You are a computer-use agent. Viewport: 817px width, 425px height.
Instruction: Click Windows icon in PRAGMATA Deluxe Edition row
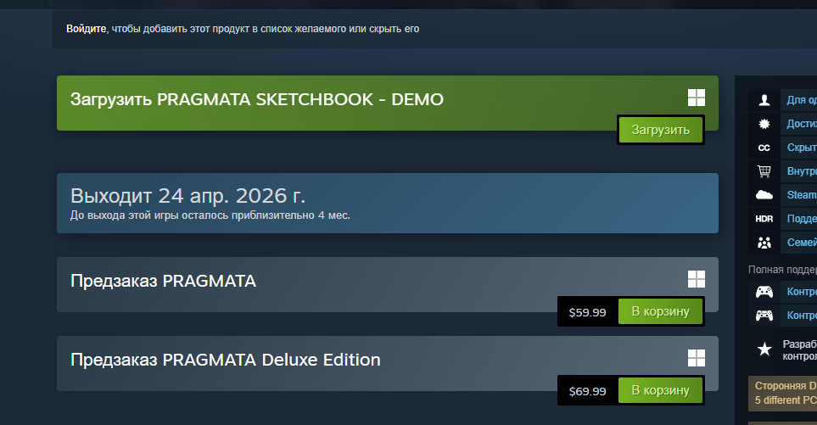click(697, 358)
